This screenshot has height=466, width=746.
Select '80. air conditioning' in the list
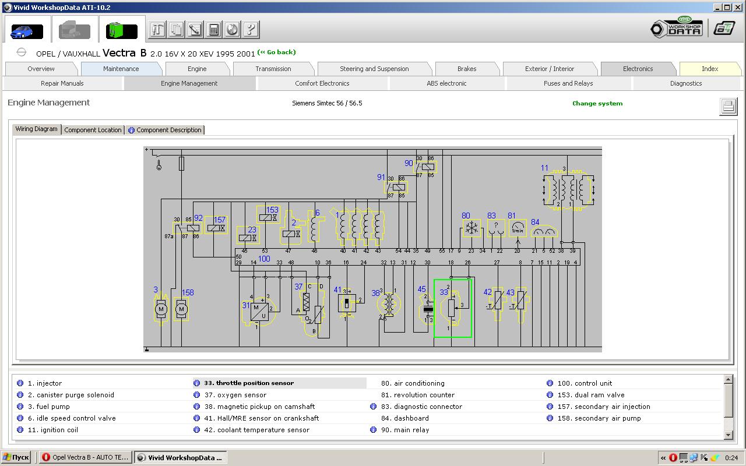[x=413, y=383]
